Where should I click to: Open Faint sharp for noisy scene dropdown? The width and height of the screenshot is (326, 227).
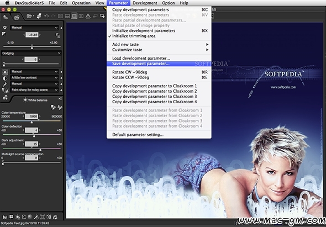[x=34, y=90]
